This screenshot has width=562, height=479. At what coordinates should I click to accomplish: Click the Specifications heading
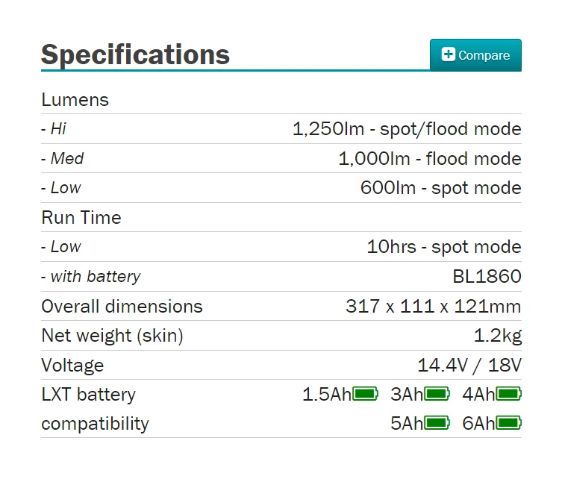(135, 54)
